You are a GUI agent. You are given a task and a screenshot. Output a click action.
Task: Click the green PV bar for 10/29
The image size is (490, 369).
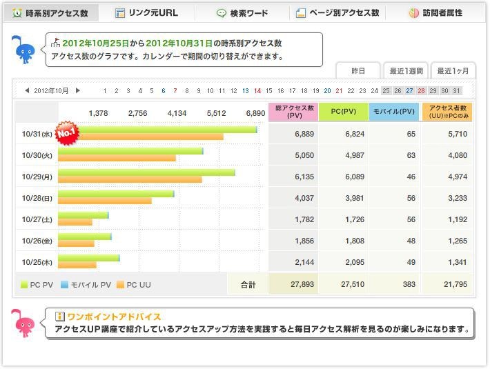pos(146,172)
